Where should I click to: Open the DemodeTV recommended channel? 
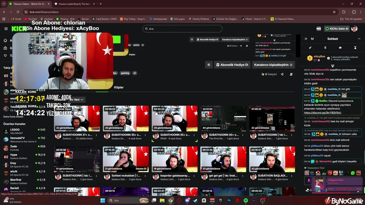(24, 140)
